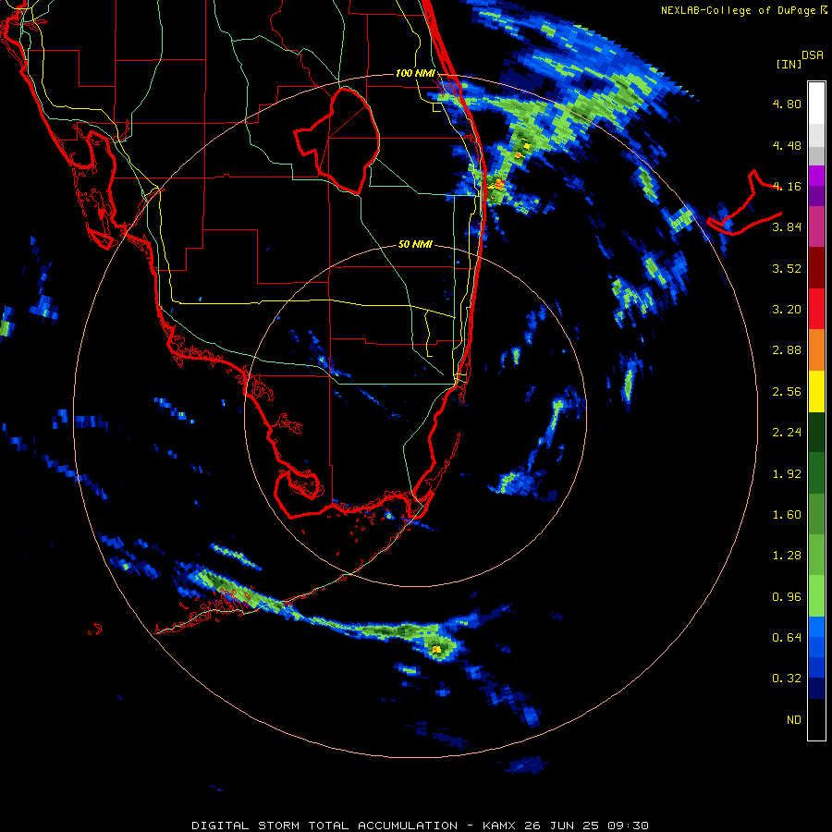Pick the yellow legend swatch
Screen dimensions: 832x832
816,391
